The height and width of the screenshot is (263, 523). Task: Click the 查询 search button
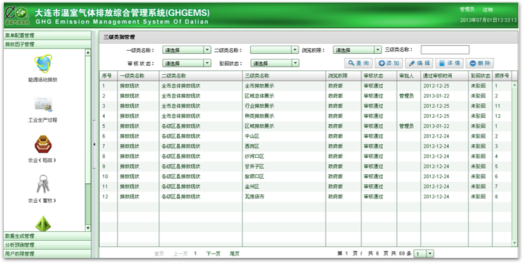pyautogui.click(x=358, y=63)
